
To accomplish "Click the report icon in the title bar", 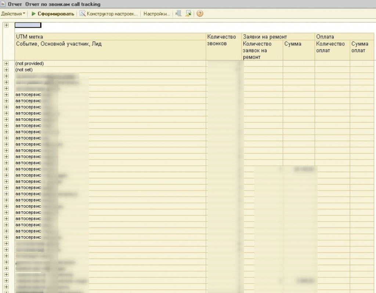I will click(x=3, y=4).
